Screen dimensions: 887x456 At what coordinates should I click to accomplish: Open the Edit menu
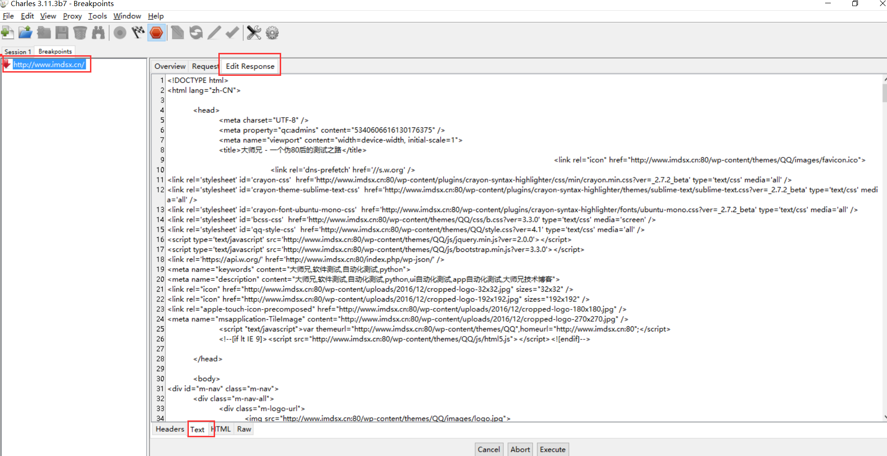[27, 16]
